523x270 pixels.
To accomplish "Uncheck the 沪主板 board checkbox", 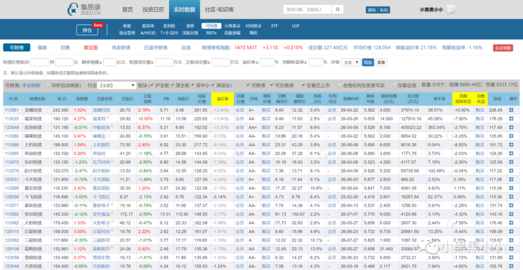I will pos(152,85).
